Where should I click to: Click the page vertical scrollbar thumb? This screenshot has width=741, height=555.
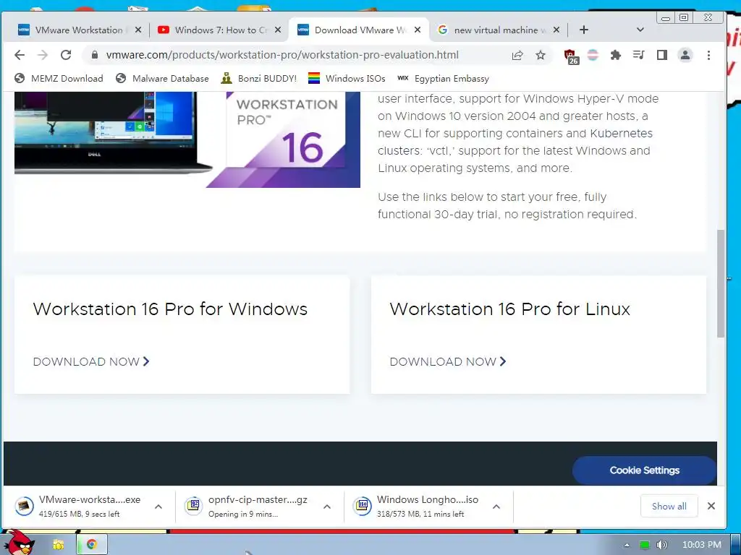[x=721, y=283]
